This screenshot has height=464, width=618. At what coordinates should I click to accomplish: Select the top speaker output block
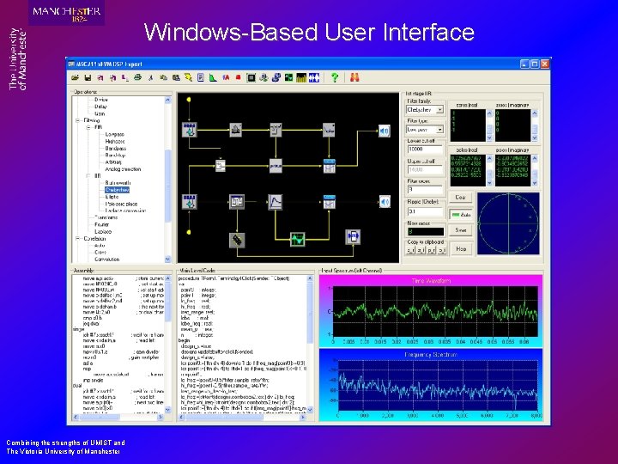coord(385,131)
